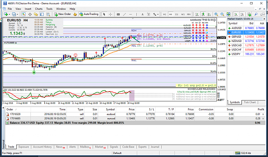Expand the Profiles dropdown arrow
The image size is (268, 157).
[x=17, y=14]
